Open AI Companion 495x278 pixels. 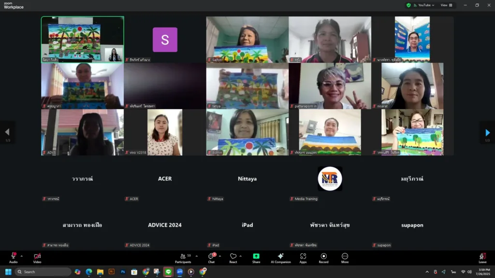tap(280, 258)
